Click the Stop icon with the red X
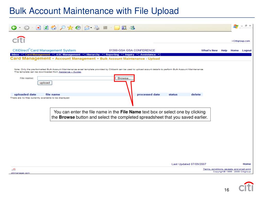This screenshot has width=264, height=198. coord(39,28)
